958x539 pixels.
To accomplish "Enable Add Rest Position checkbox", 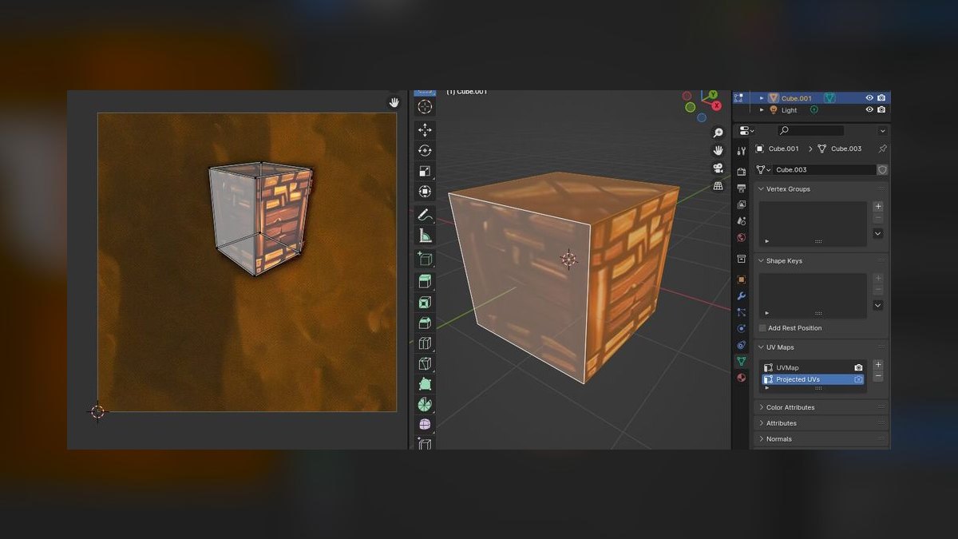I will [x=762, y=328].
